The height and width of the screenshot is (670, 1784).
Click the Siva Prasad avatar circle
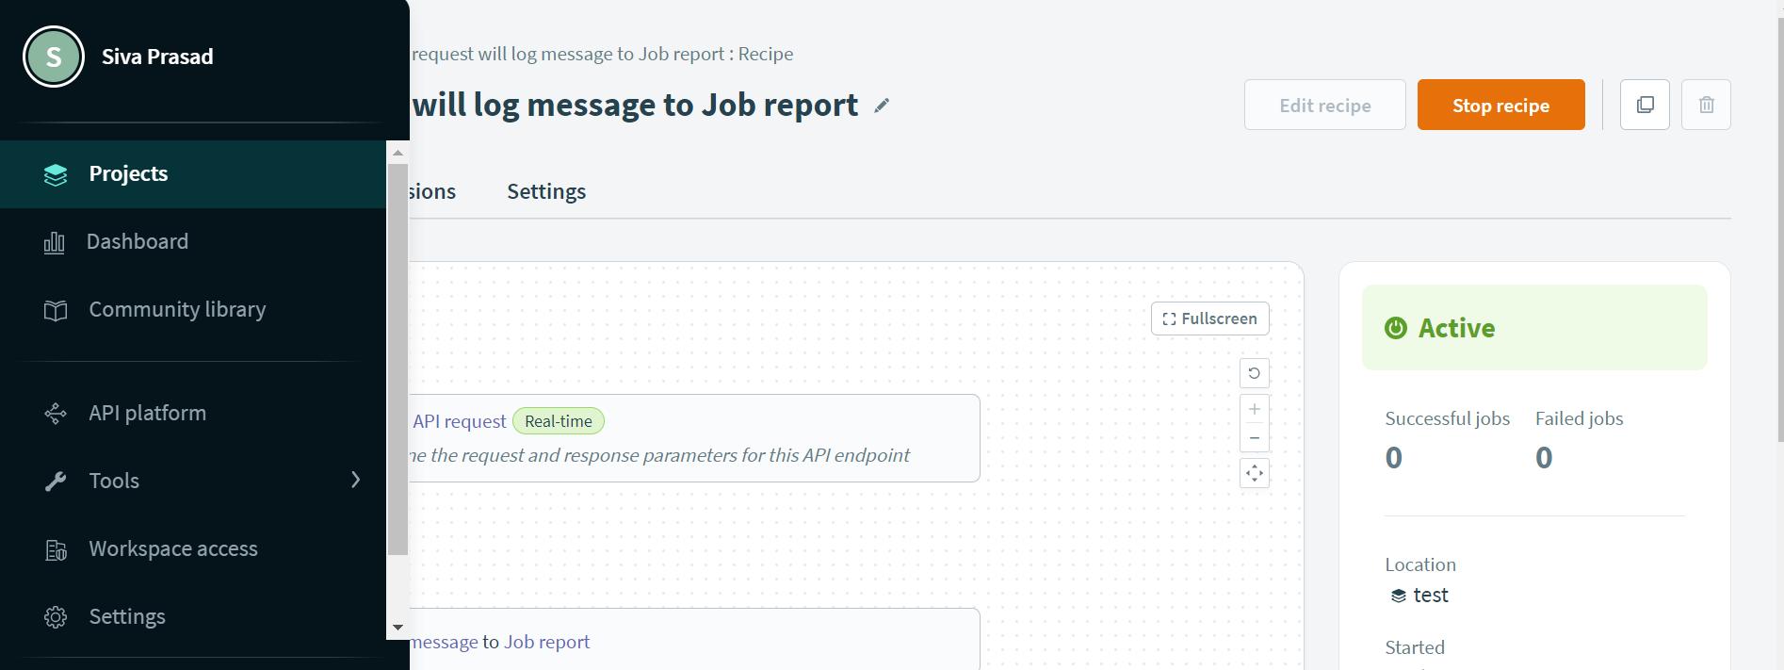pyautogui.click(x=54, y=57)
